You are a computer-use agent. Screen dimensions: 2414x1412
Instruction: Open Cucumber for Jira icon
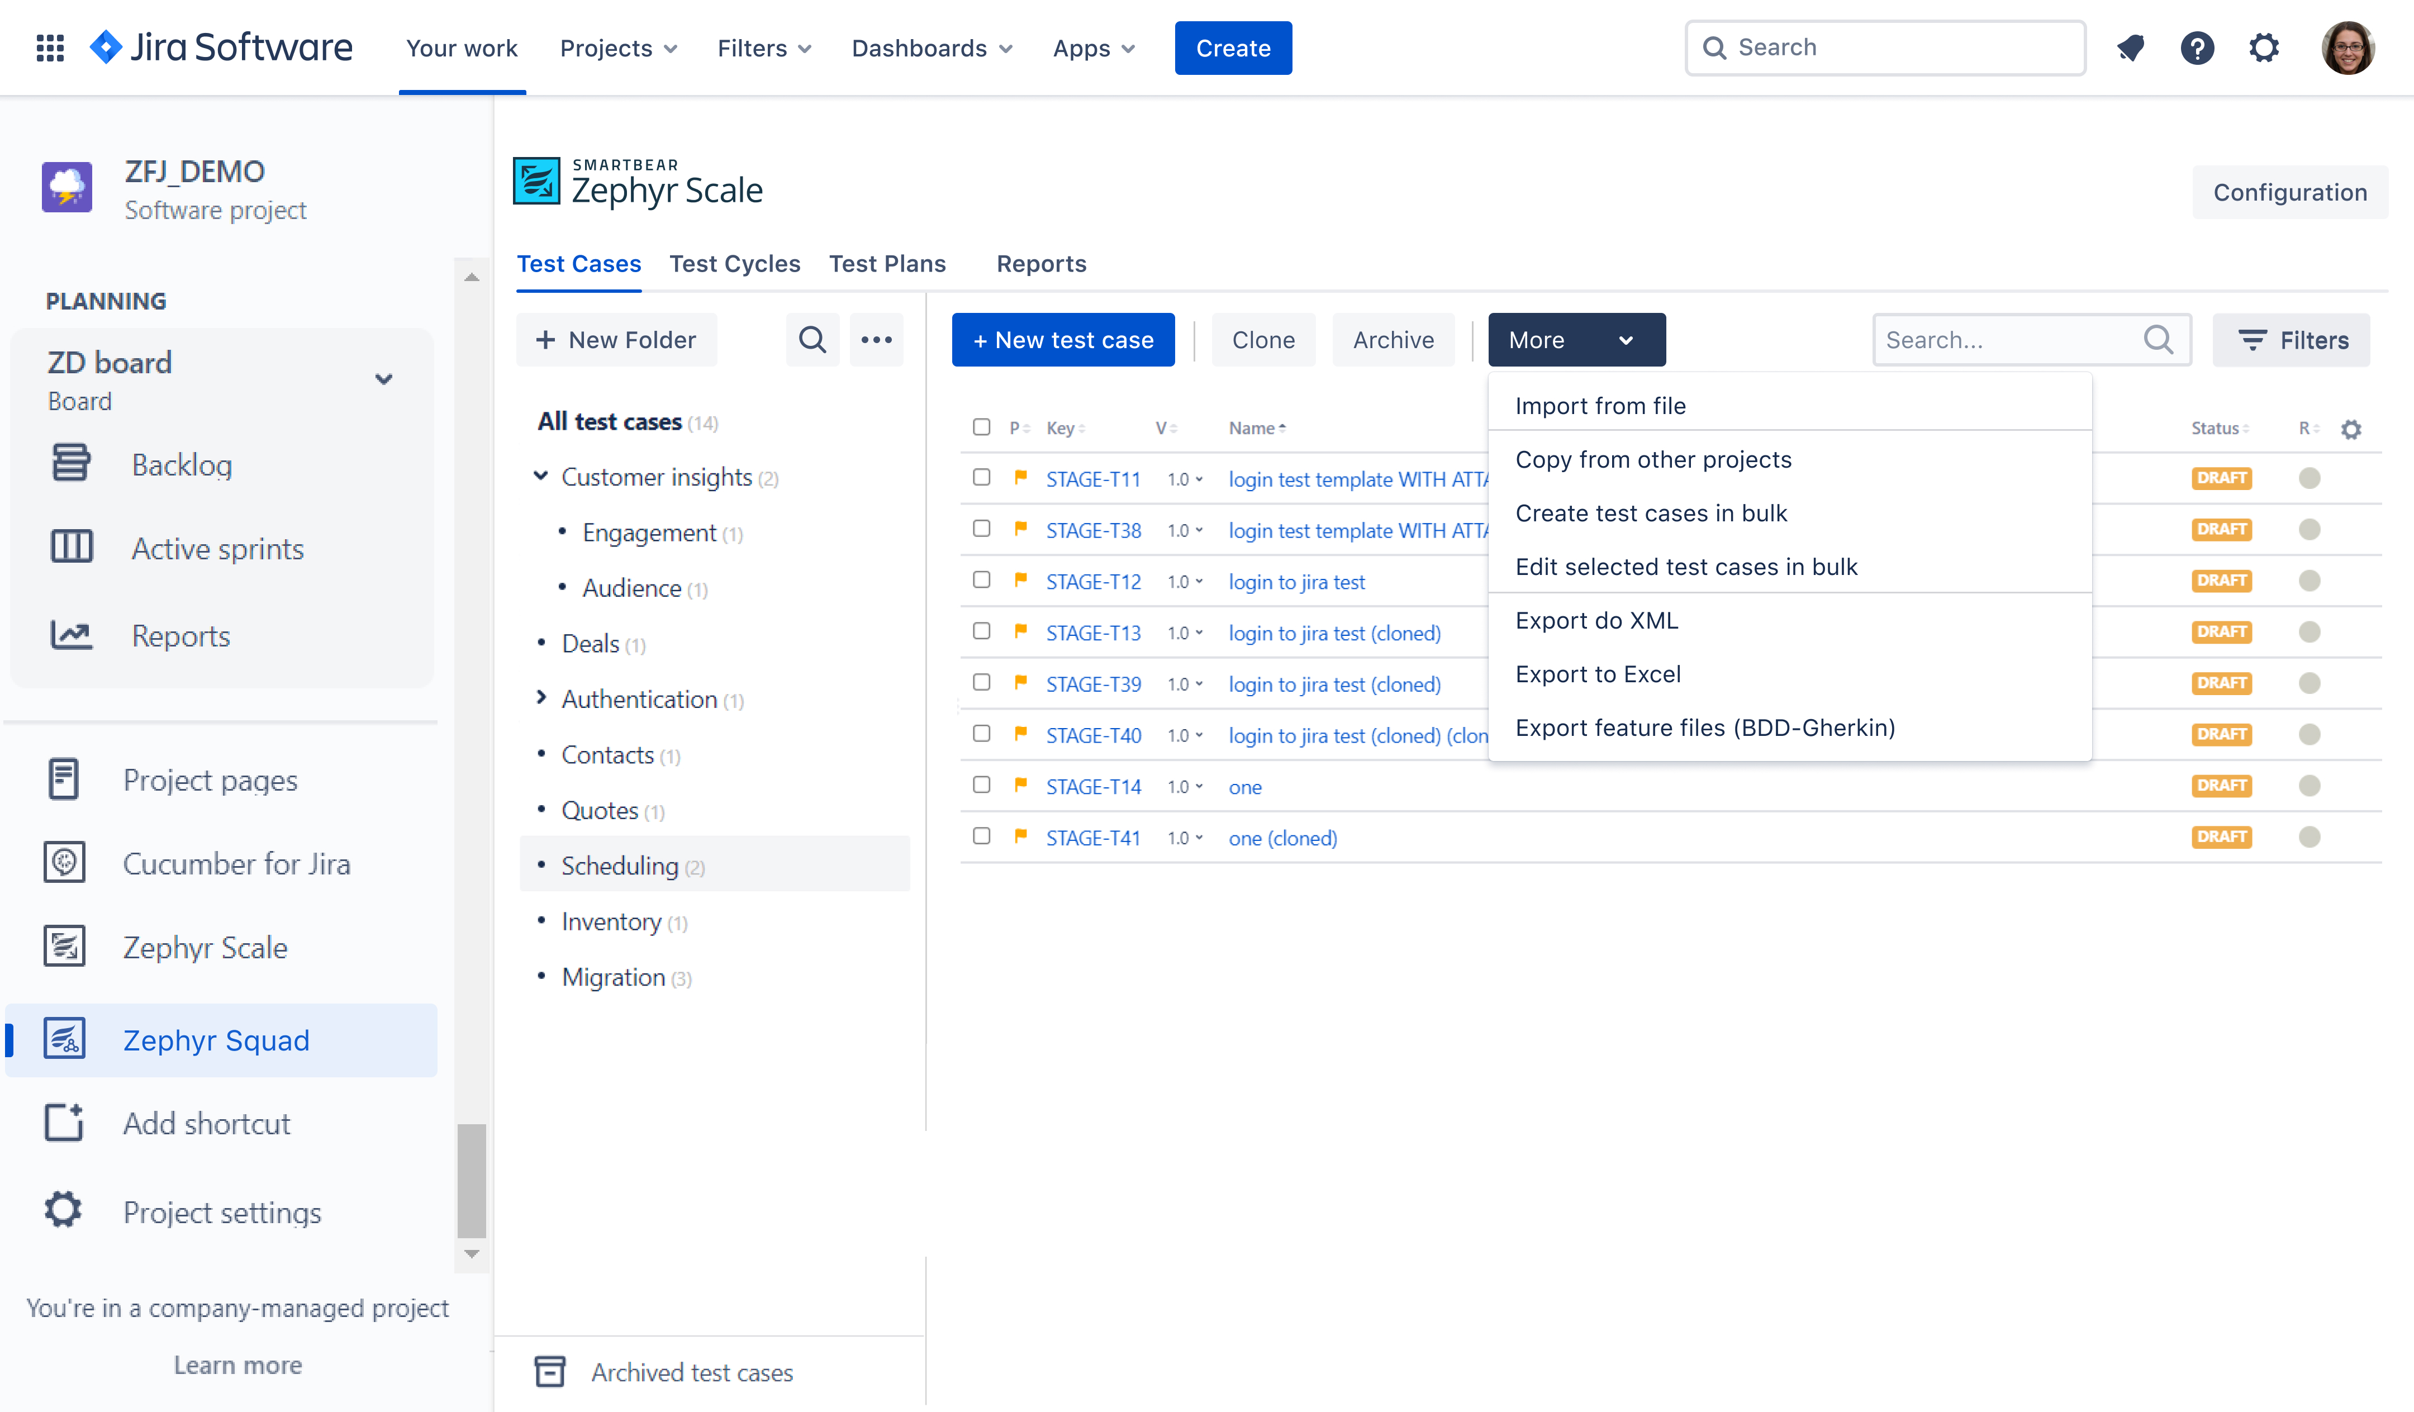click(64, 863)
